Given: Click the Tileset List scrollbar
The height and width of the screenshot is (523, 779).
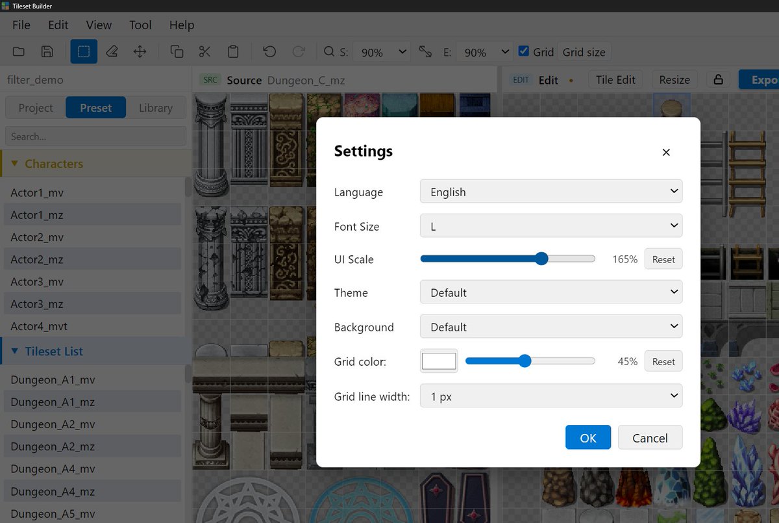Looking at the screenshot, I should [188, 374].
